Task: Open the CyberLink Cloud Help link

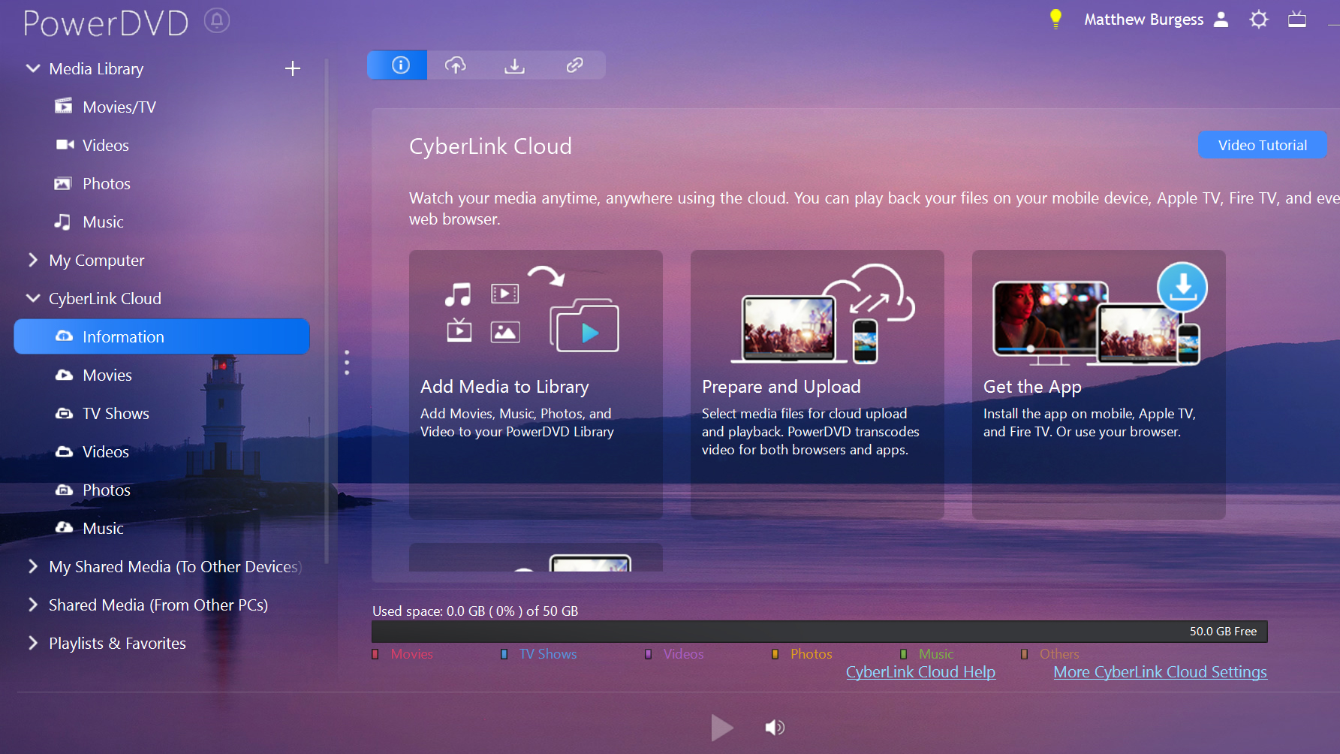Action: click(920, 672)
